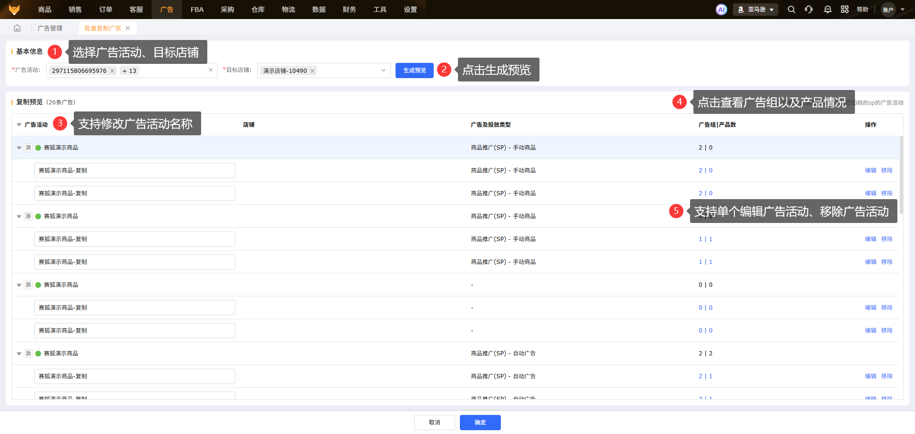Remove the 297115806695976 campaign tag
Screen dimensions: 915x434
pos(112,71)
